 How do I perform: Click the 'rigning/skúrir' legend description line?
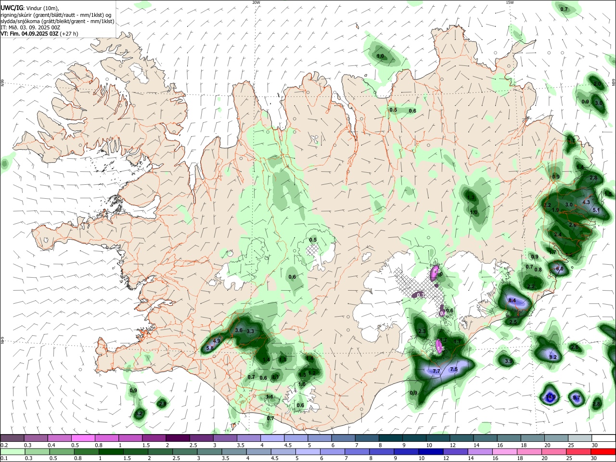click(56, 15)
